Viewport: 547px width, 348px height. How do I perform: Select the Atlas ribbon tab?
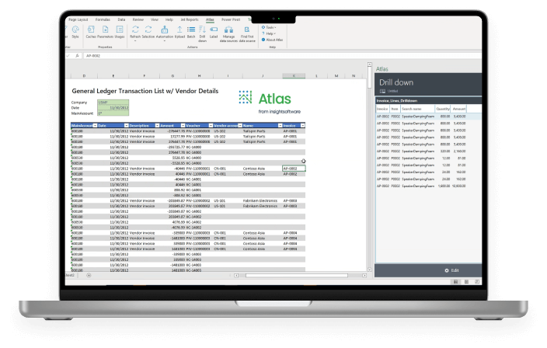tap(210, 20)
